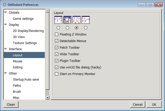
Task: Open the 3D View preferences page
Action: coord(19,37)
